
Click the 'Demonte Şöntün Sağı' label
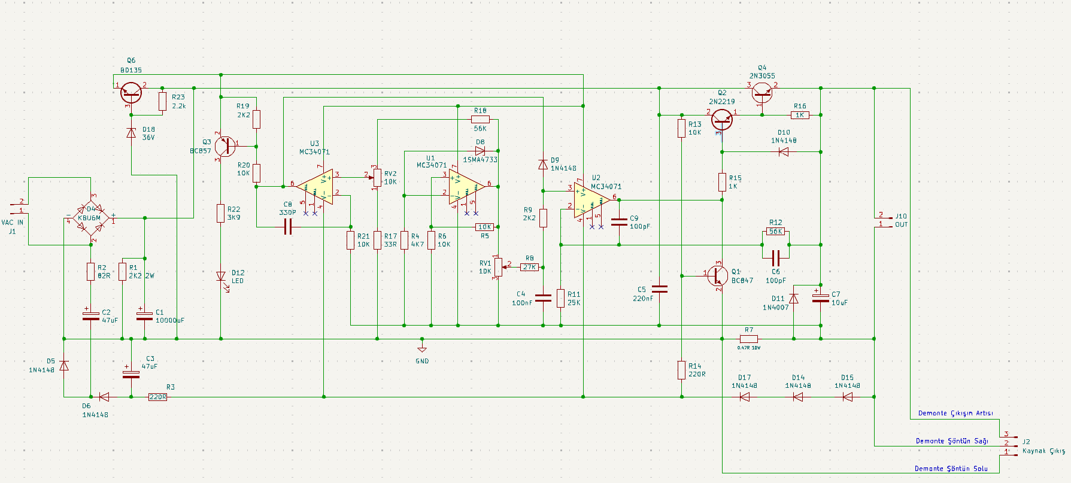coord(952,441)
